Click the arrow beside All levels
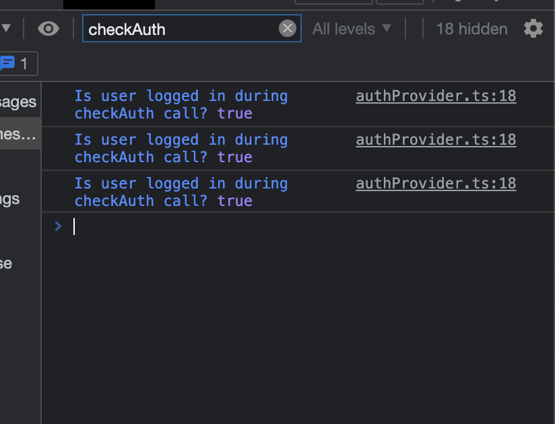The width and height of the screenshot is (555, 424). 387,28
